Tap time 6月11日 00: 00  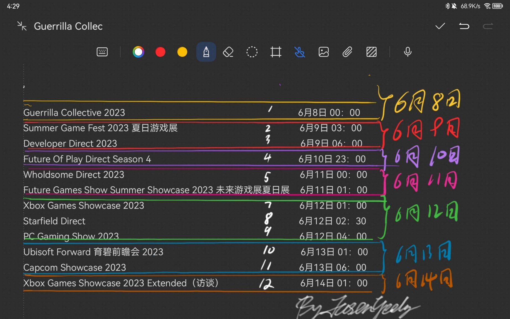tap(333, 175)
